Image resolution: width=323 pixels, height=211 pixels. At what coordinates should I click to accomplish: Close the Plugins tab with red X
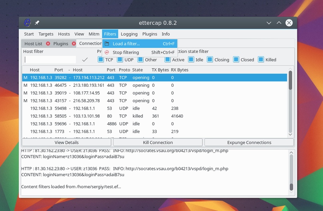click(x=73, y=44)
